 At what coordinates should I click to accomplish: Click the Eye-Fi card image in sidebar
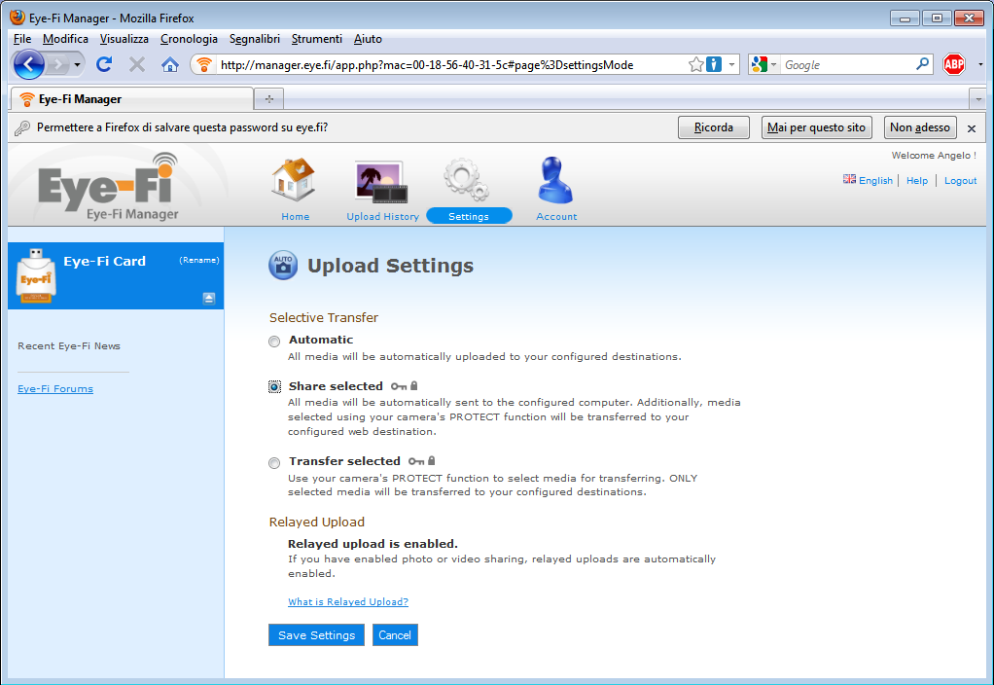tap(36, 275)
